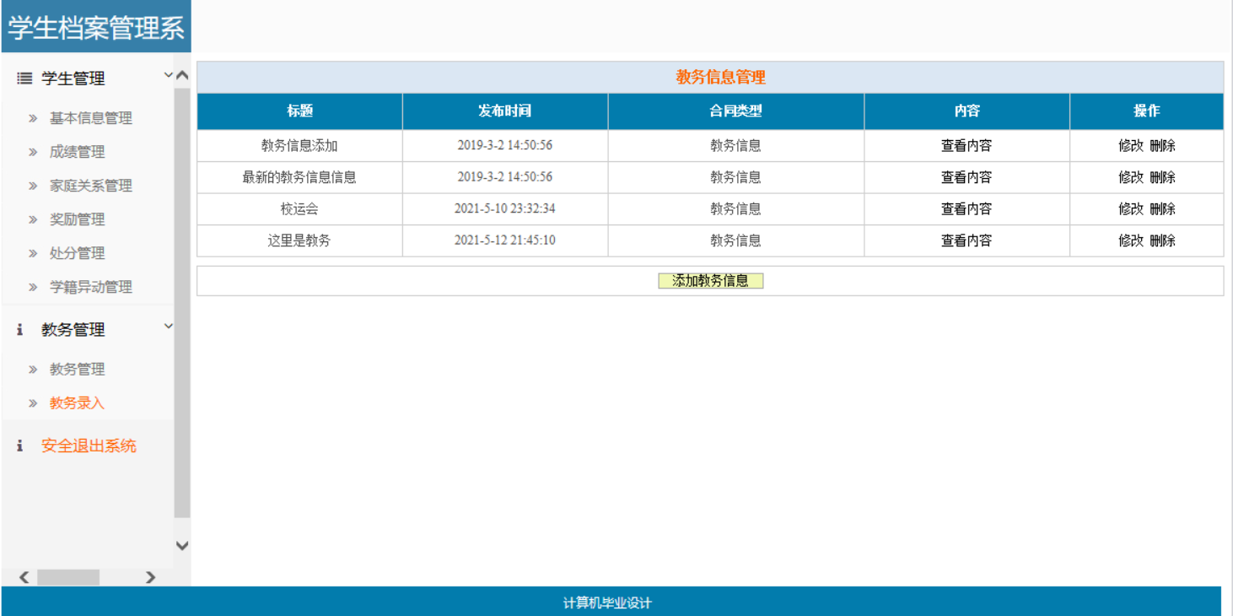Image resolution: width=1233 pixels, height=616 pixels.
Task: Click 修改 for 最新的教务信息信息 row
Action: (x=1131, y=177)
